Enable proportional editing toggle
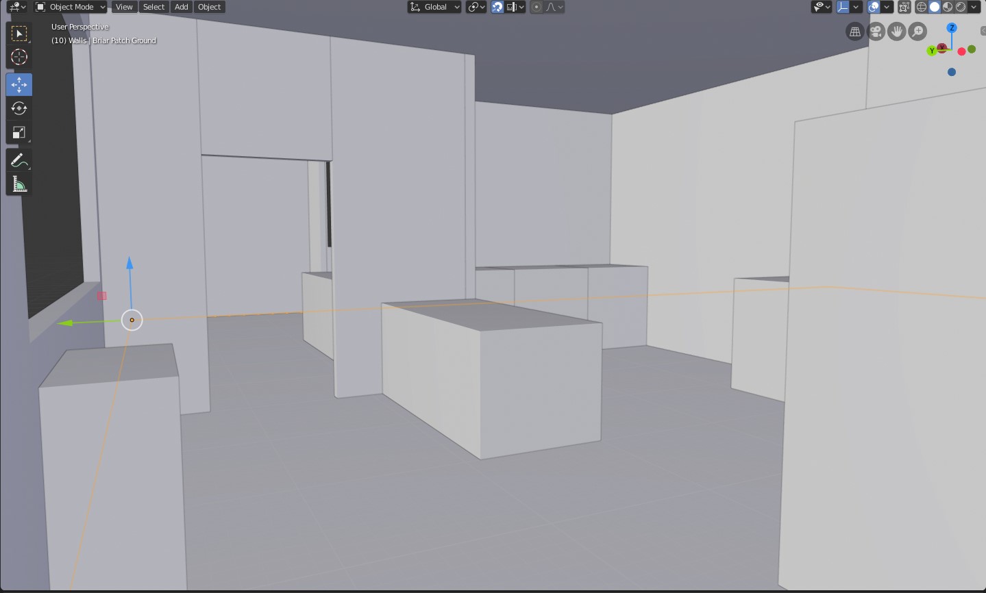 click(537, 7)
